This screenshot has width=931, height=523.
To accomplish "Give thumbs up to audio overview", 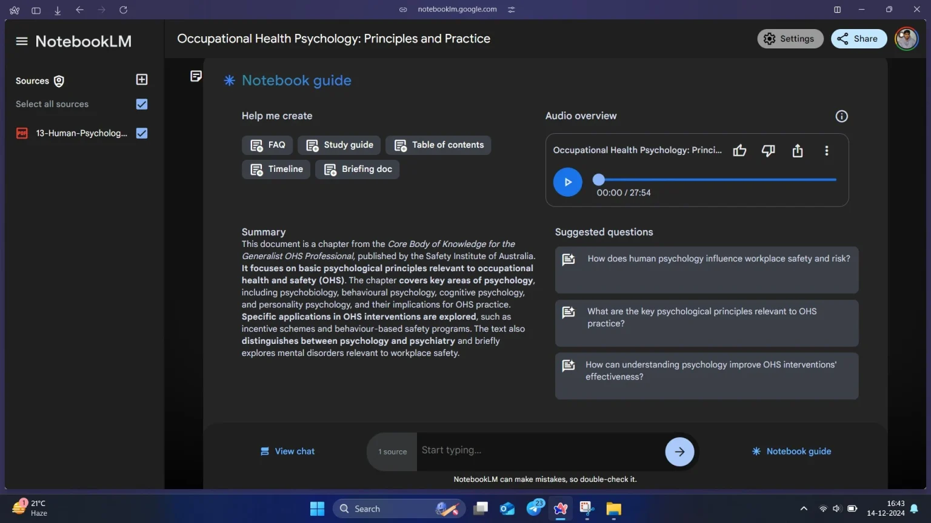I will [x=739, y=151].
